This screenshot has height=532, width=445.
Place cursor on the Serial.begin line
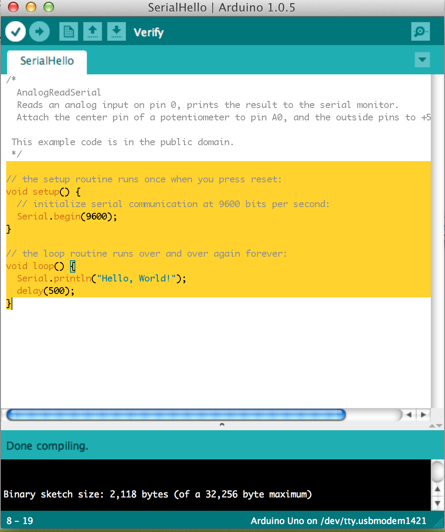pyautogui.click(x=66, y=216)
